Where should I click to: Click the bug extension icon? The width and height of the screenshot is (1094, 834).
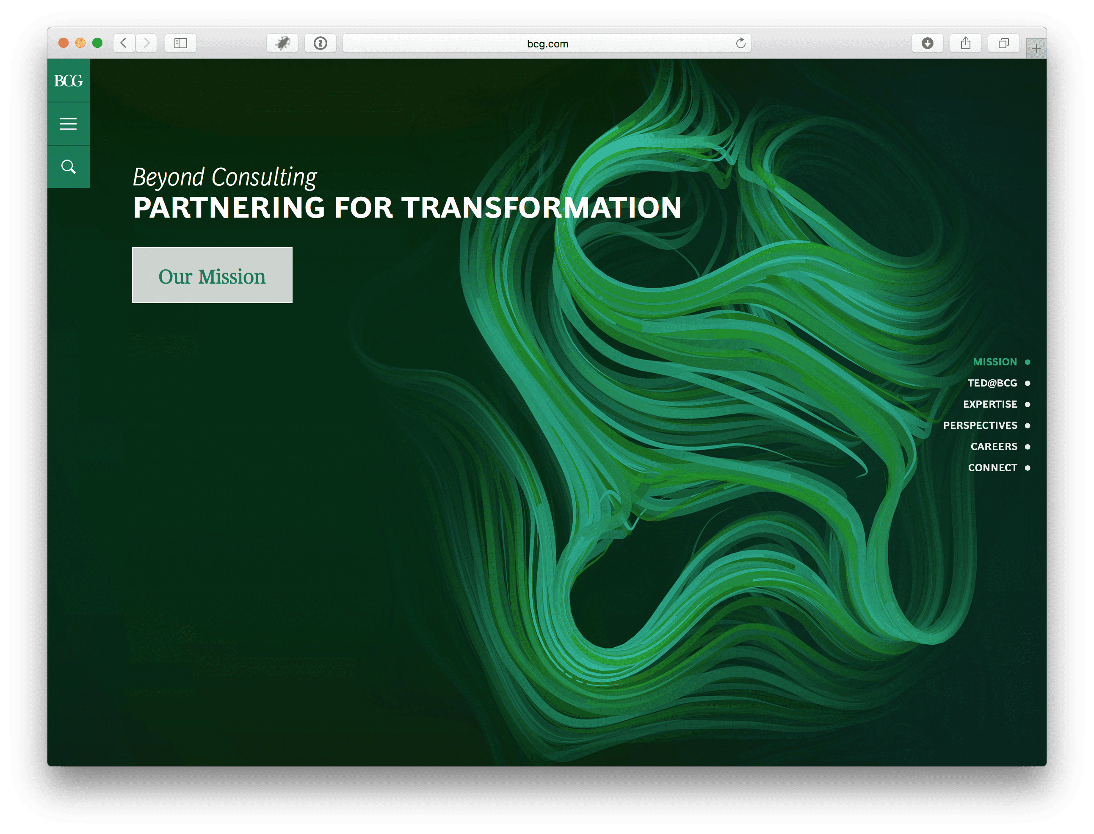[282, 43]
